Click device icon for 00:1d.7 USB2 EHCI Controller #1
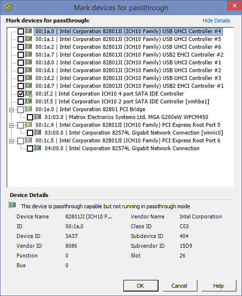Image resolution: width=242 pixels, height=296 pixels. [x=28, y=85]
